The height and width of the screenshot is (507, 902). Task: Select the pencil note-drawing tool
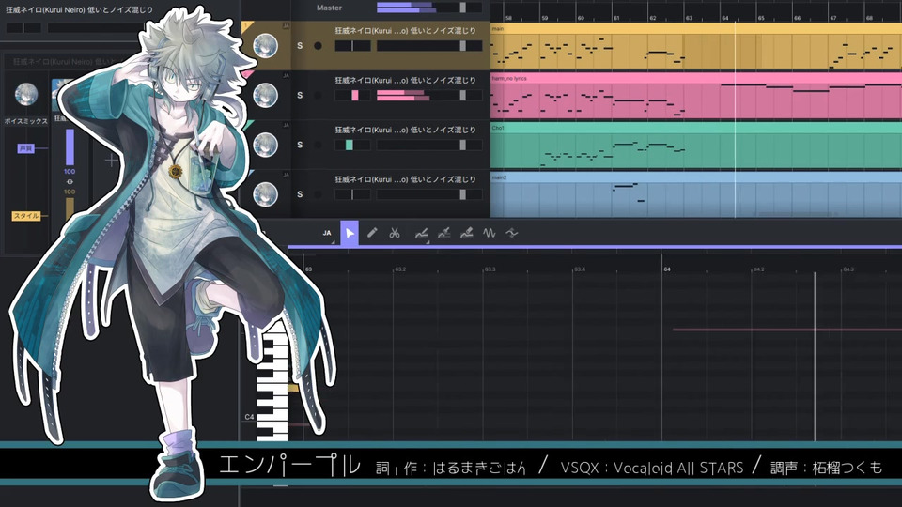click(372, 233)
